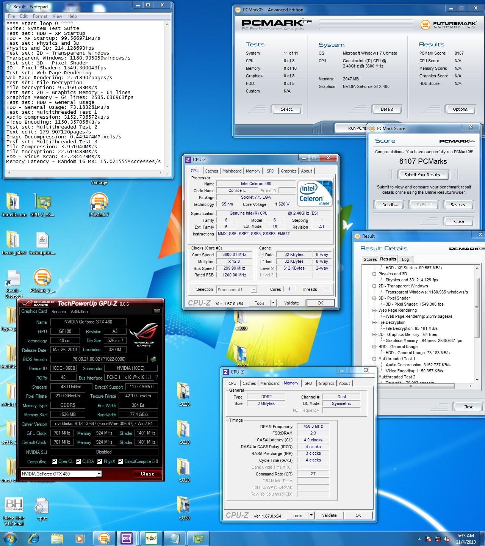Switch to Sensors tab in GPU-Z
This screenshot has width=485, height=546.
pos(58,312)
